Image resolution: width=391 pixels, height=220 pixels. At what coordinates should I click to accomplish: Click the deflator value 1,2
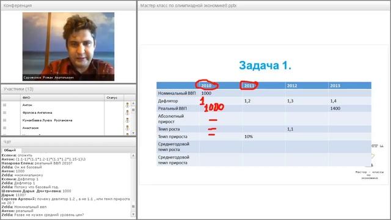pos(247,101)
